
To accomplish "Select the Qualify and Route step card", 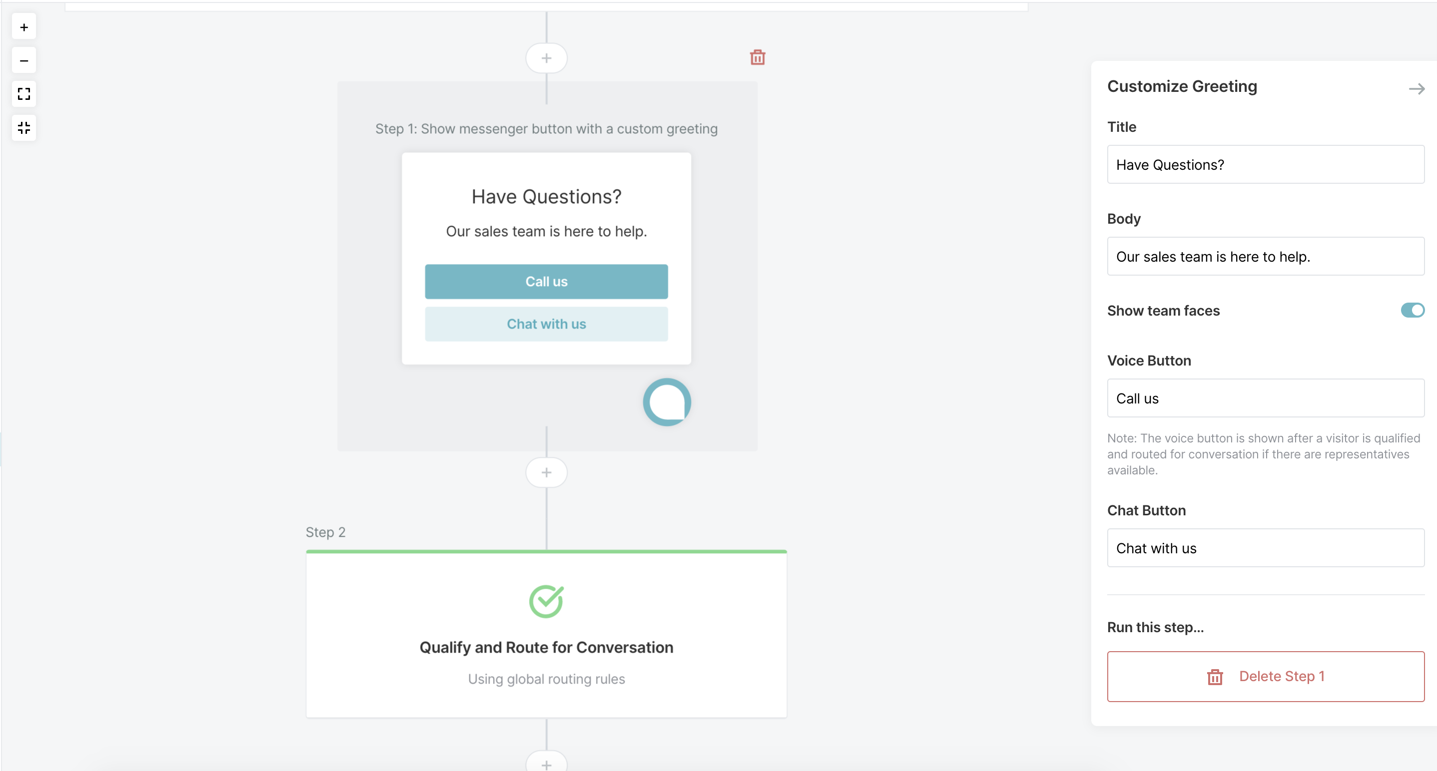I will pyautogui.click(x=546, y=636).
